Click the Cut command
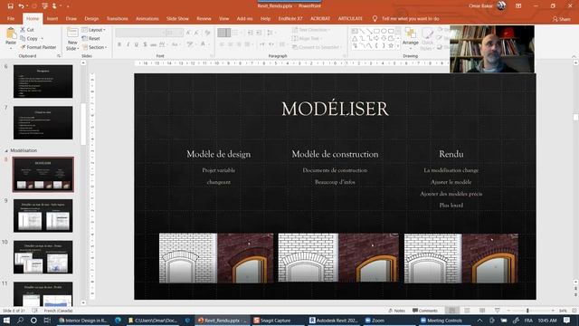 (x=27, y=30)
